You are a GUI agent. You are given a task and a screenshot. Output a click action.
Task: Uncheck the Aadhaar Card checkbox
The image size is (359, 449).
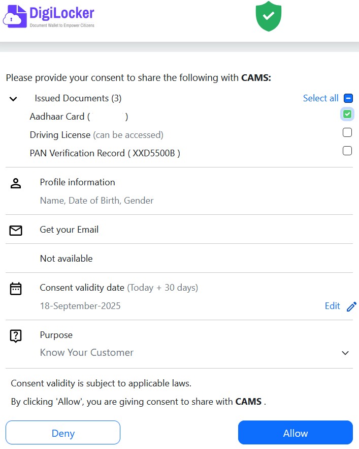(x=347, y=114)
